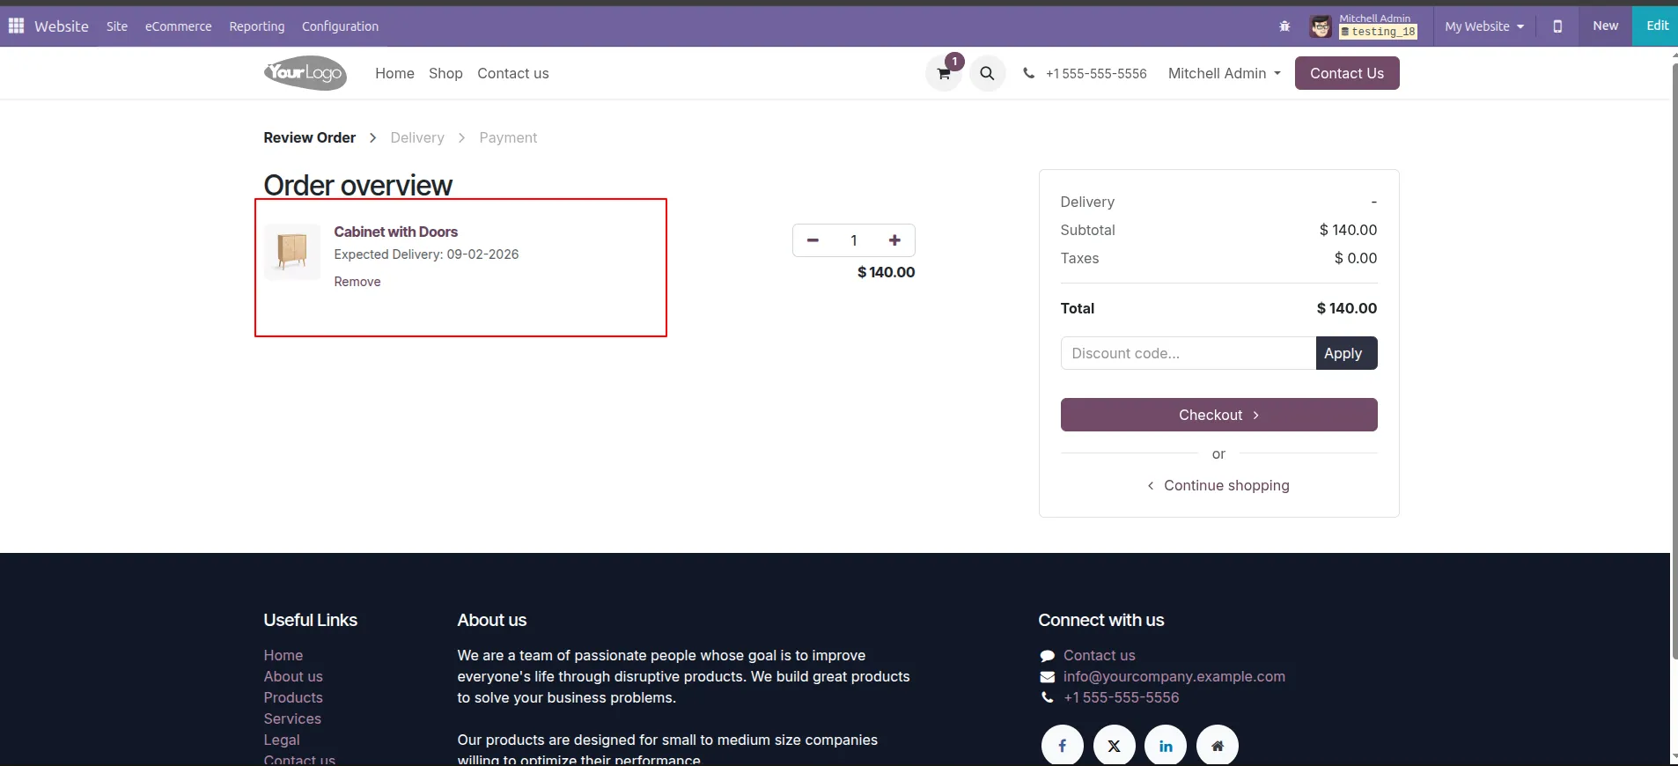Open the My Website selector dropdown
Viewport: 1678px width, 766px height.
point(1483,26)
